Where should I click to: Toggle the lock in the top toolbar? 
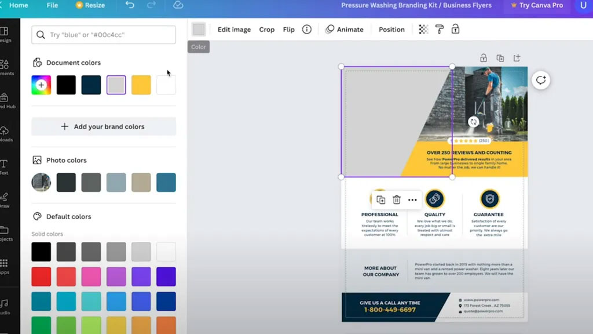tap(455, 29)
